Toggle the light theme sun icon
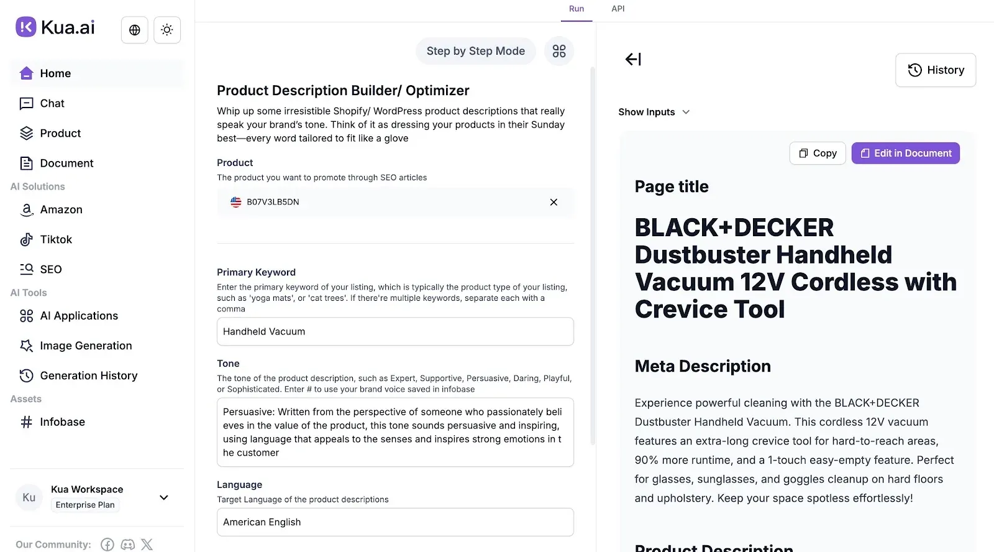This screenshot has width=994, height=552. (x=166, y=30)
